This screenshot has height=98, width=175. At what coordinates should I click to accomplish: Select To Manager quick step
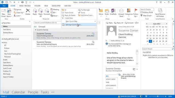tap(84, 10)
